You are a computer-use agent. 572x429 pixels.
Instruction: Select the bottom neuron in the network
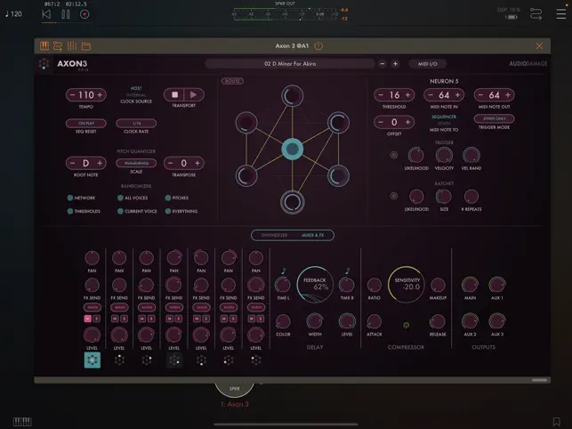(x=292, y=202)
